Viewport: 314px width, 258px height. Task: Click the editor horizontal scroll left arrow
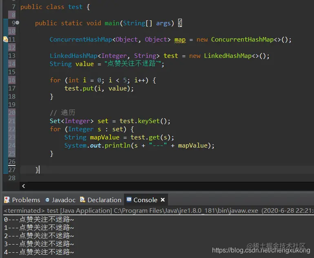(23, 186)
